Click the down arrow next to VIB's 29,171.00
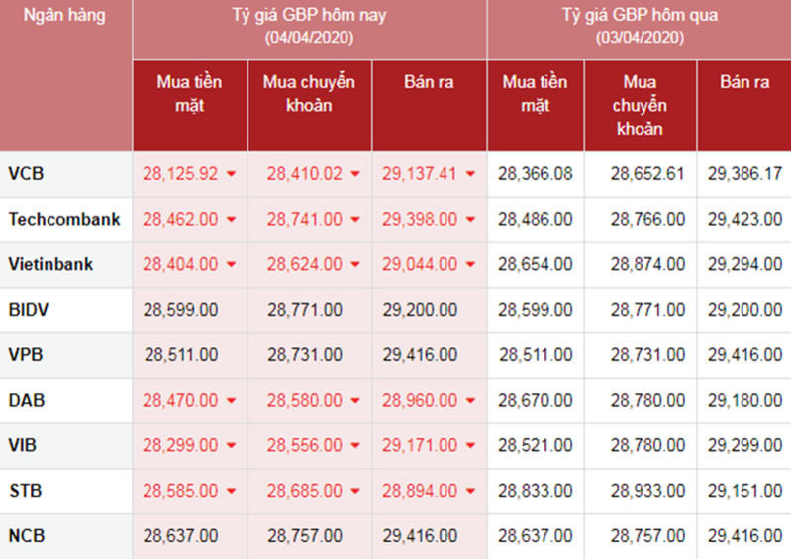The width and height of the screenshot is (791, 559). pyautogui.click(x=471, y=447)
